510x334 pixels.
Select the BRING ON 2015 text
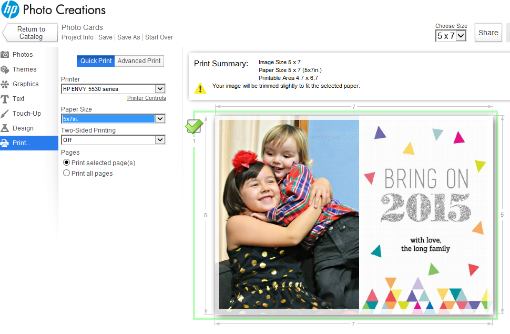point(426,195)
